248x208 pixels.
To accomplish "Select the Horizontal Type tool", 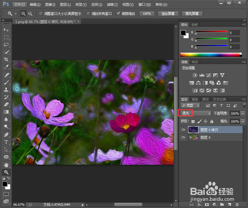I will pos(6,142).
